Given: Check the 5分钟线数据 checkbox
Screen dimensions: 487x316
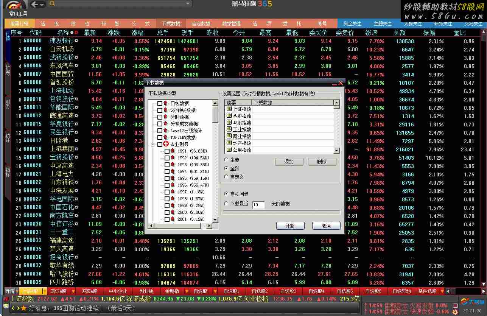Looking at the screenshot, I should point(160,110).
